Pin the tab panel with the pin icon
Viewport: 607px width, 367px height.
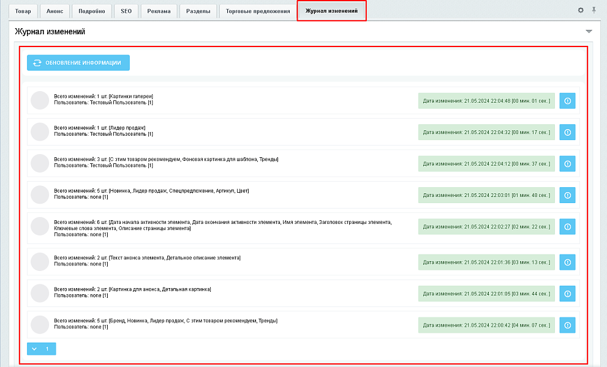tap(594, 10)
